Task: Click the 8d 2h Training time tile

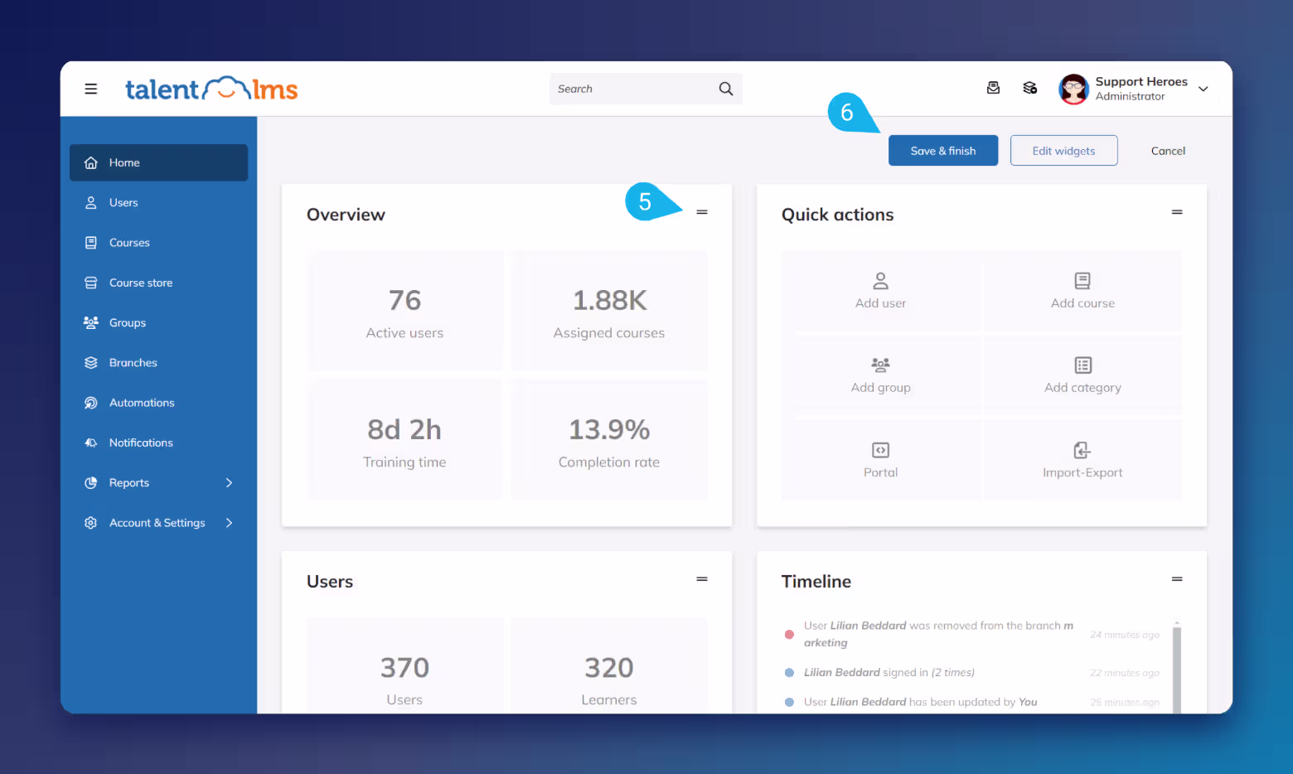Action: [x=404, y=440]
